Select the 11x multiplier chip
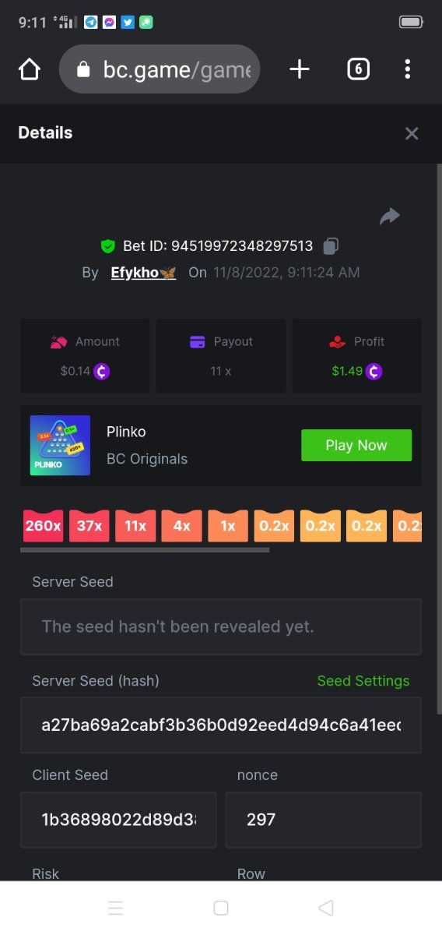 [135, 526]
